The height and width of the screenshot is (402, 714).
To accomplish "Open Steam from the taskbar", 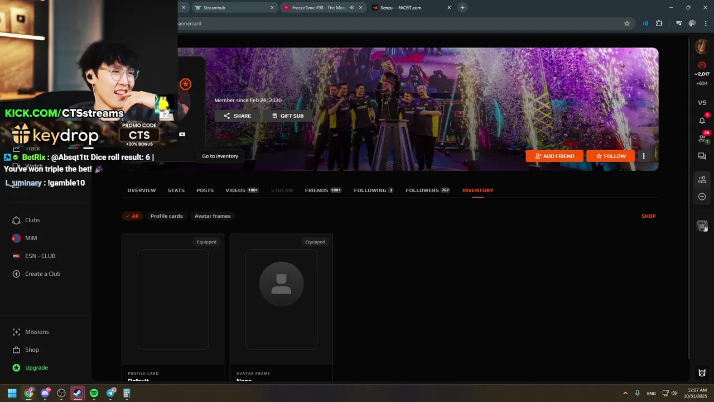I will pyautogui.click(x=78, y=393).
